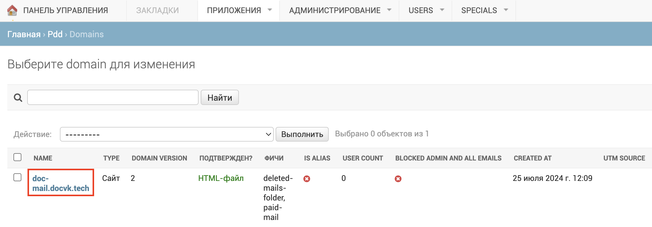Open the doc-mail.docvk.tech domain link
This screenshot has width=652, height=227.
[60, 183]
